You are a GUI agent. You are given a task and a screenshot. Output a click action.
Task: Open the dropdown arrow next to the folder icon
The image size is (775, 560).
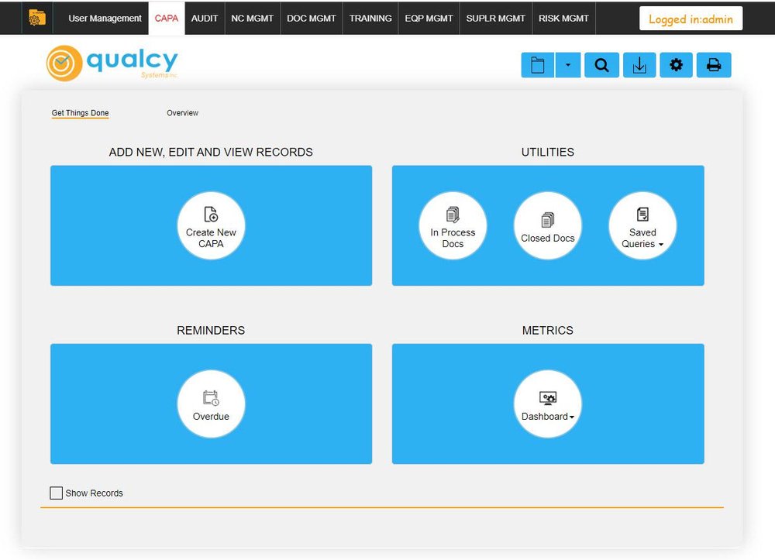point(568,65)
